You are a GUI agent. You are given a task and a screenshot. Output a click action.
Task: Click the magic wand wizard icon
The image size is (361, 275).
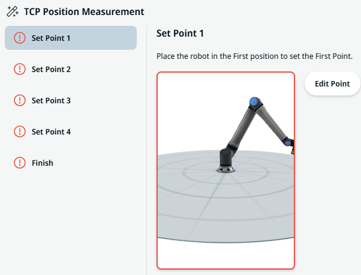pos(12,11)
